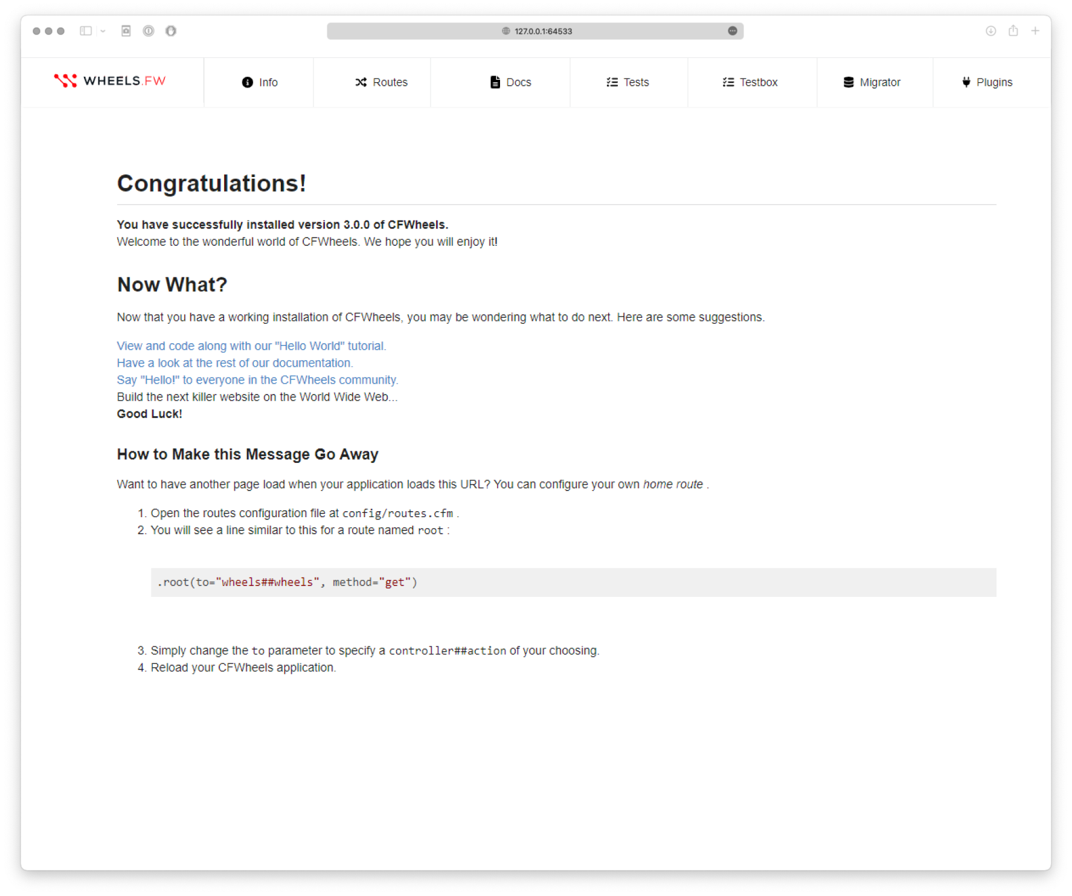The height and width of the screenshot is (896, 1072).
Task: Open the page options ellipsis in address bar
Action: pos(732,31)
